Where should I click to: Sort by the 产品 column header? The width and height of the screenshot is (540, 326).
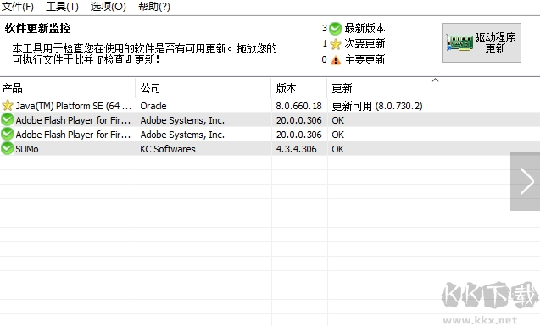[x=68, y=88]
